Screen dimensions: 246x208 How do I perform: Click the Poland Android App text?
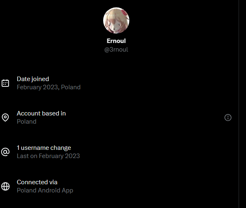45,190
